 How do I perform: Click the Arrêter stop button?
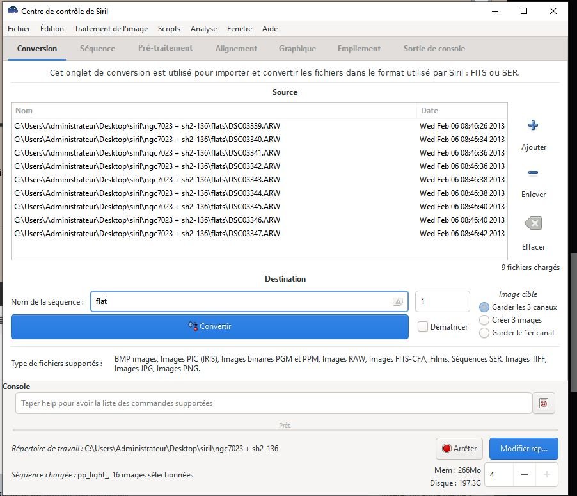point(459,449)
